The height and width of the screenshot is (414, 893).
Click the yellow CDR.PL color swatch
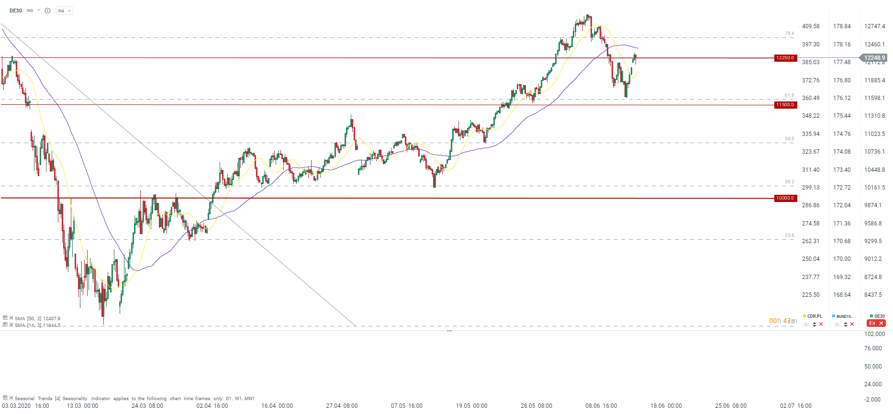(804, 316)
